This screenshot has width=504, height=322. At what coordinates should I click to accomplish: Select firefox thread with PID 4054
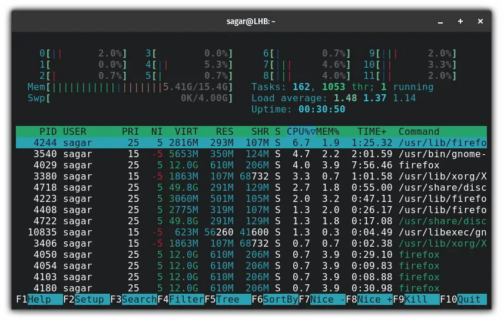point(251,265)
